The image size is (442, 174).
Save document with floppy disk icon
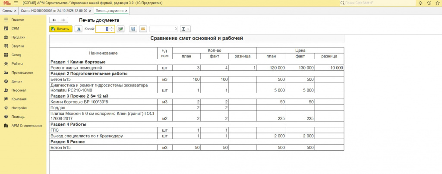pyautogui.click(x=133, y=29)
